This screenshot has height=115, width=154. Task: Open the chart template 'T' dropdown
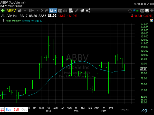(60, 11)
